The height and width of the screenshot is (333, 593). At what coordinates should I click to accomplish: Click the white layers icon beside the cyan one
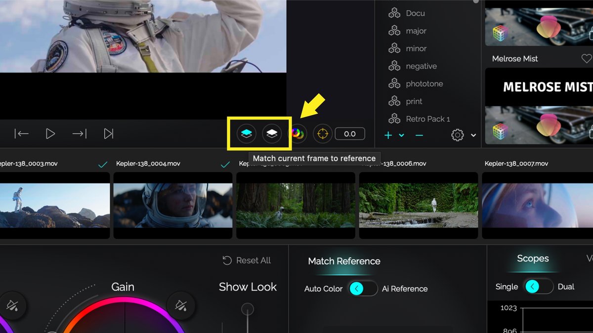coord(272,134)
